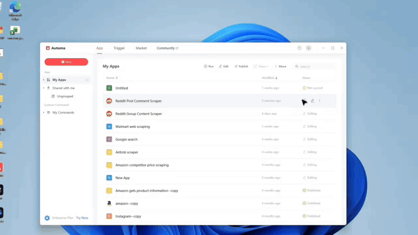The height and width of the screenshot is (235, 418).
Task: Open Microsoft Edge desktop shortcut
Action: click(x=16, y=10)
